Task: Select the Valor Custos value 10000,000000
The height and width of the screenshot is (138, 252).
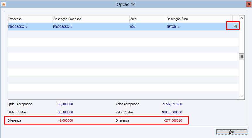Action: tap(172, 112)
